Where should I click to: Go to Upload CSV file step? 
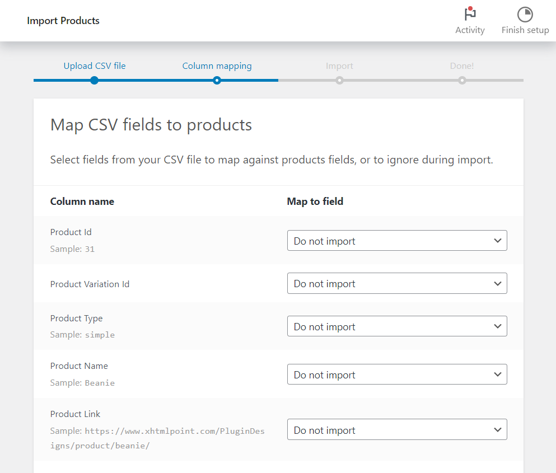pos(94,66)
